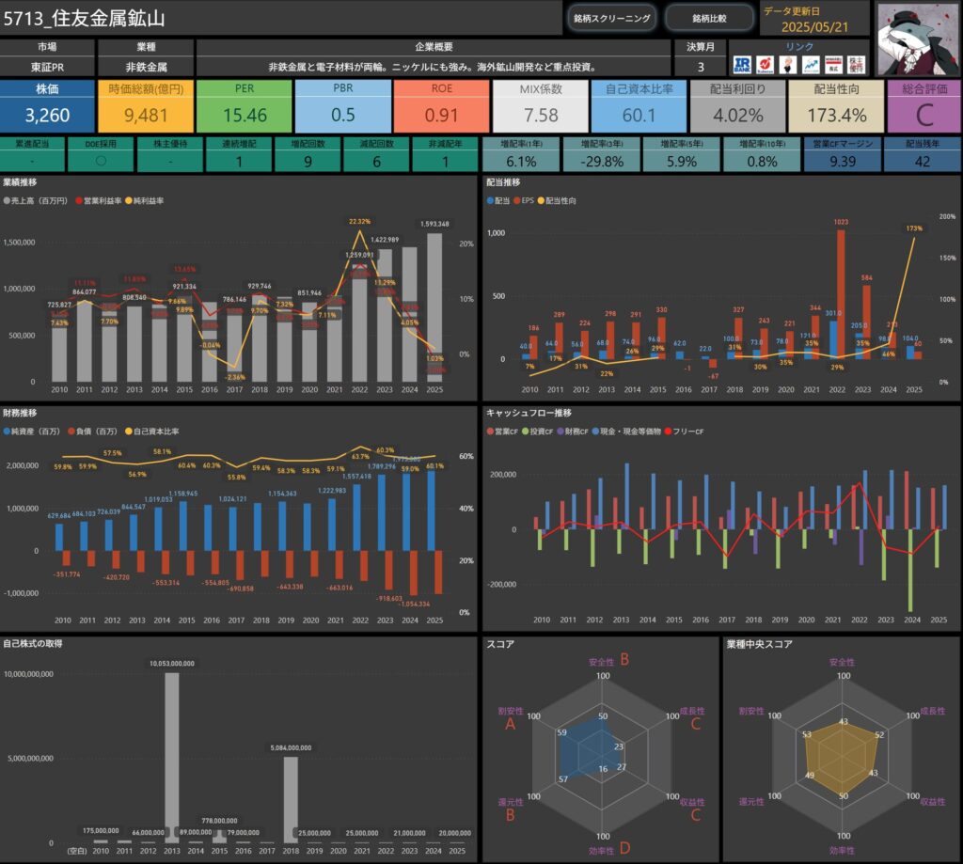Click the 減配回数 value 6
This screenshot has width=963, height=864.
(x=376, y=162)
